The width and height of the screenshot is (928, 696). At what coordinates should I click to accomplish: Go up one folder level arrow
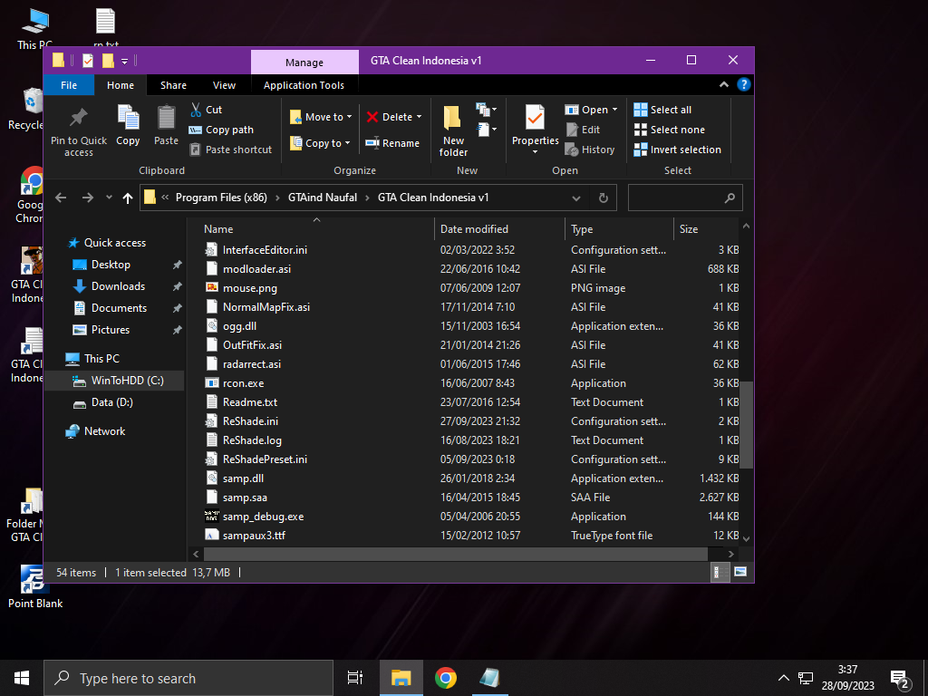point(128,198)
